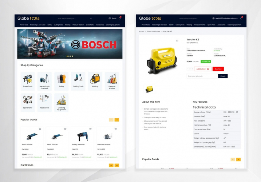Select last Bosch banner carousel dot
The image size is (261, 182).
(x=72, y=56)
